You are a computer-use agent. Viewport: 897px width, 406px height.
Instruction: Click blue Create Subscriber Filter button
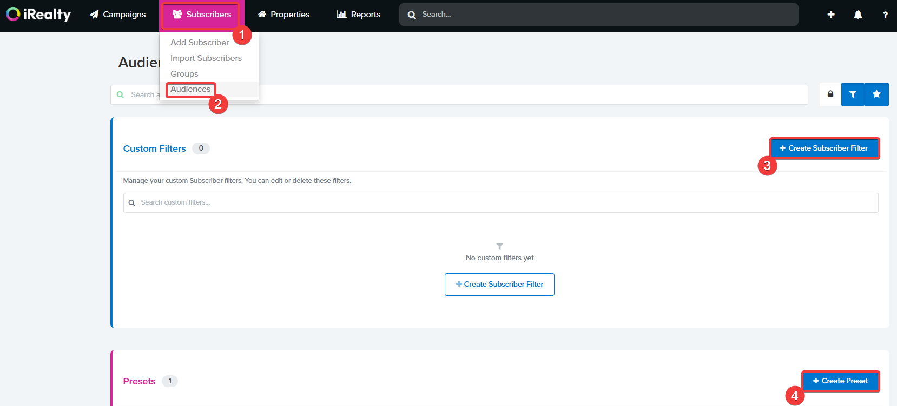coord(825,148)
